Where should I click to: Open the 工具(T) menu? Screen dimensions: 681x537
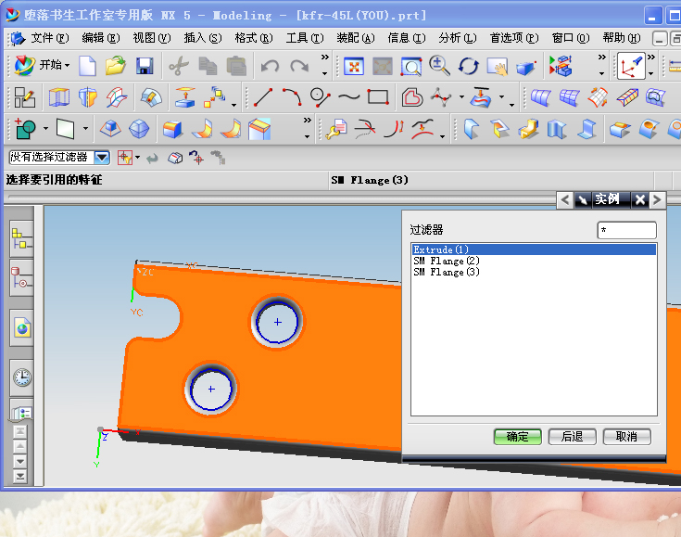pyautogui.click(x=305, y=38)
